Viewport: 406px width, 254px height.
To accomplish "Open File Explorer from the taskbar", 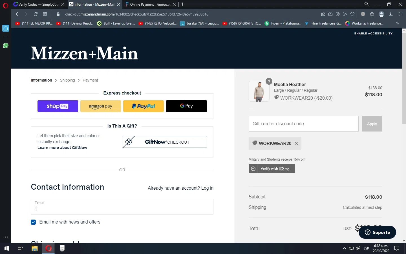I will [x=34, y=248].
